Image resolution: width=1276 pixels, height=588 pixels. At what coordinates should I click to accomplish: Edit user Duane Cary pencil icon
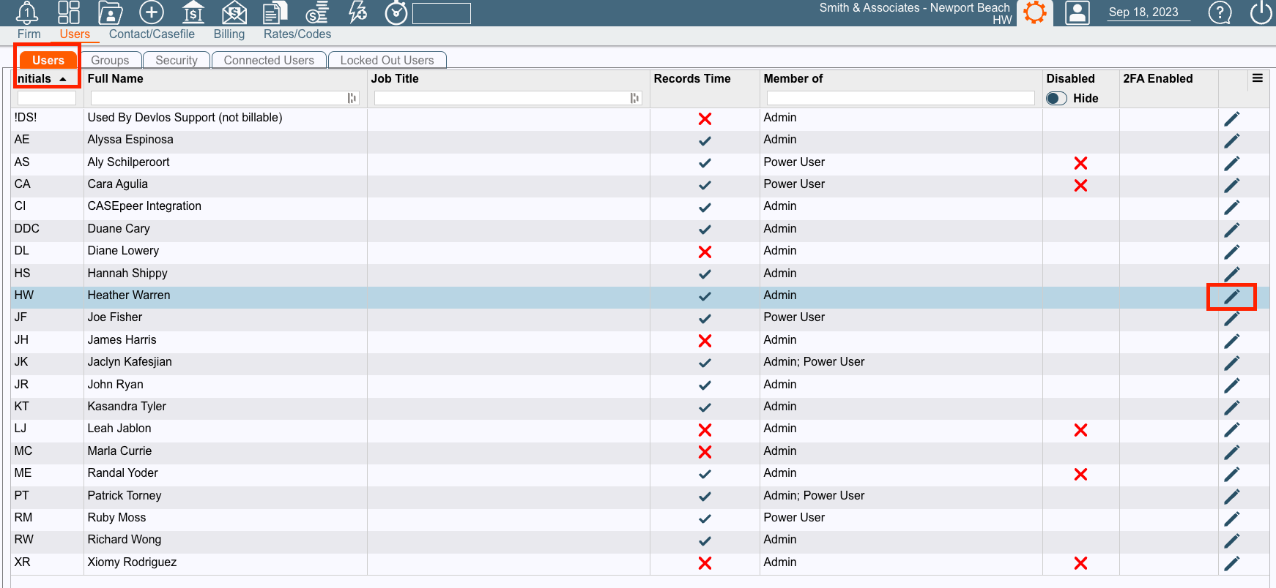click(1232, 230)
